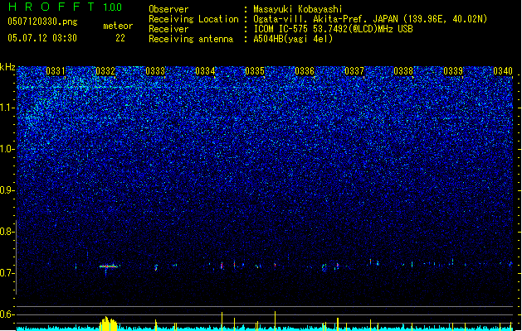The height and width of the screenshot is (331, 522).
Task: Click time marker 0338
Action: [x=403, y=71]
